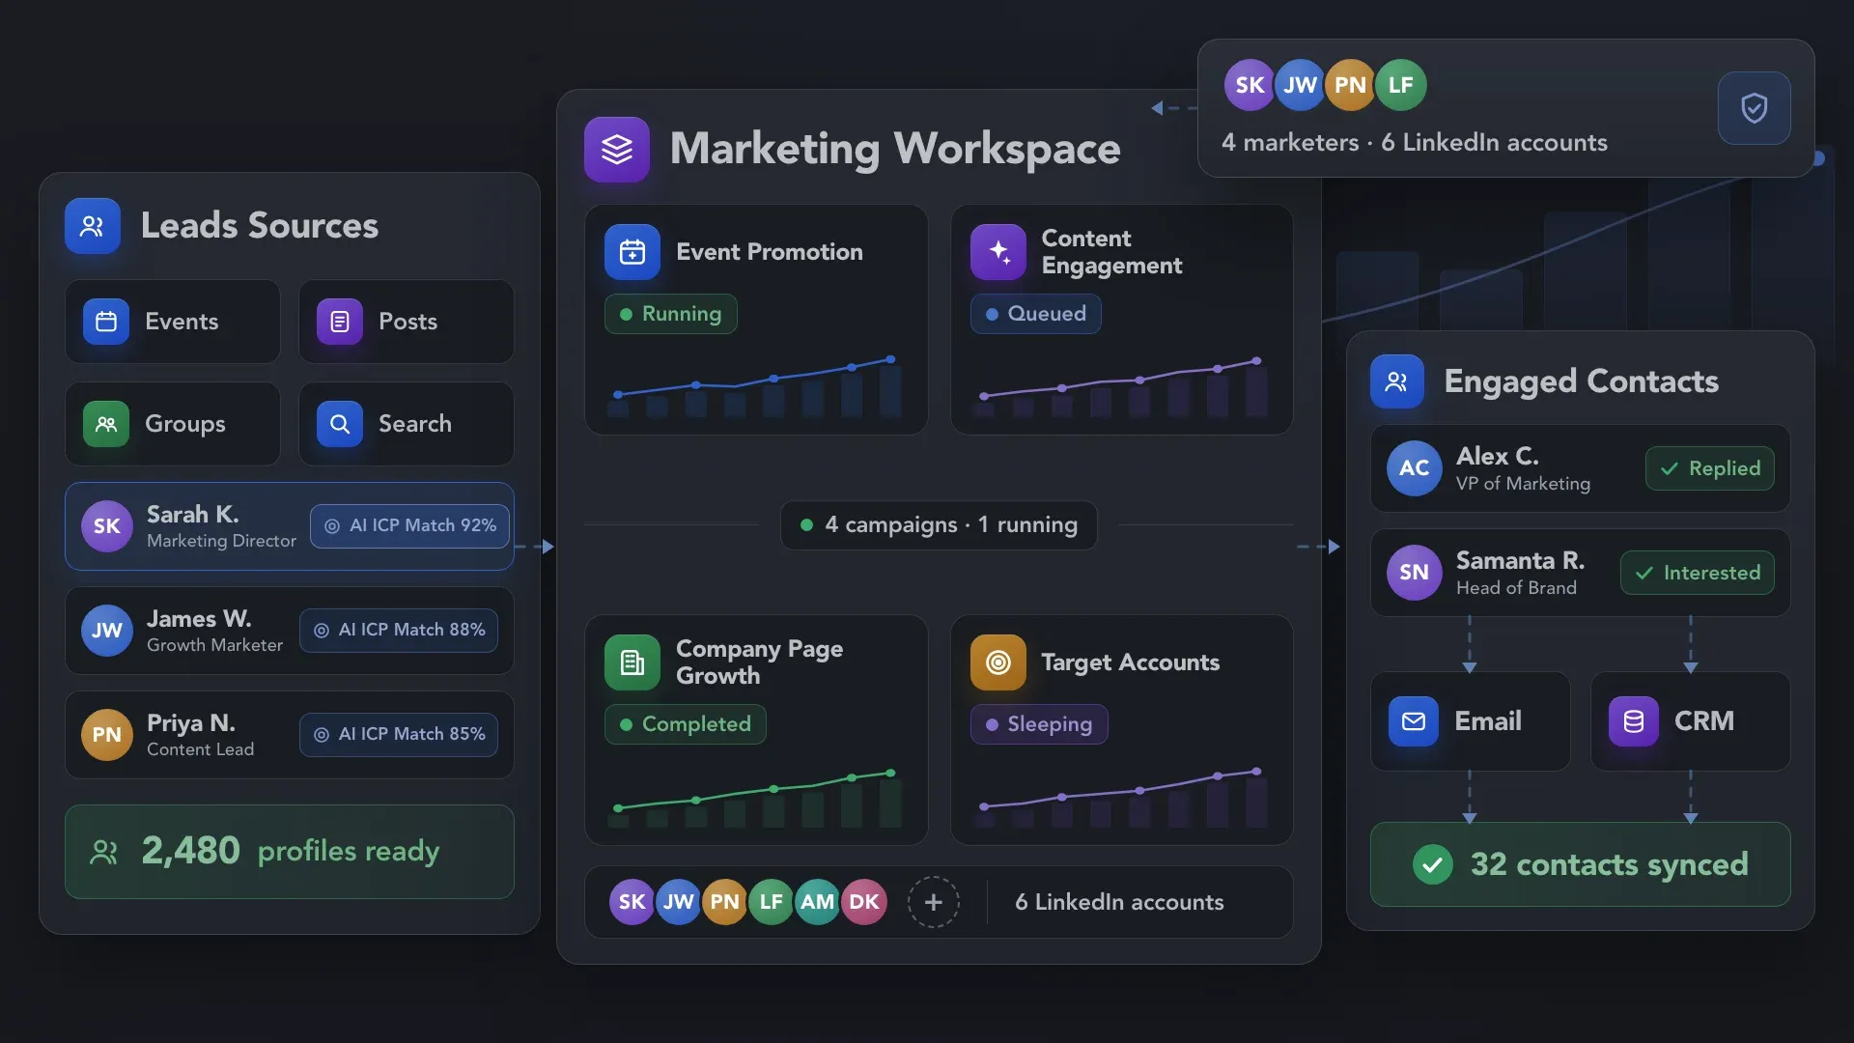Click the Completed status pill
The width and height of the screenshot is (1854, 1043).
pos(686,724)
